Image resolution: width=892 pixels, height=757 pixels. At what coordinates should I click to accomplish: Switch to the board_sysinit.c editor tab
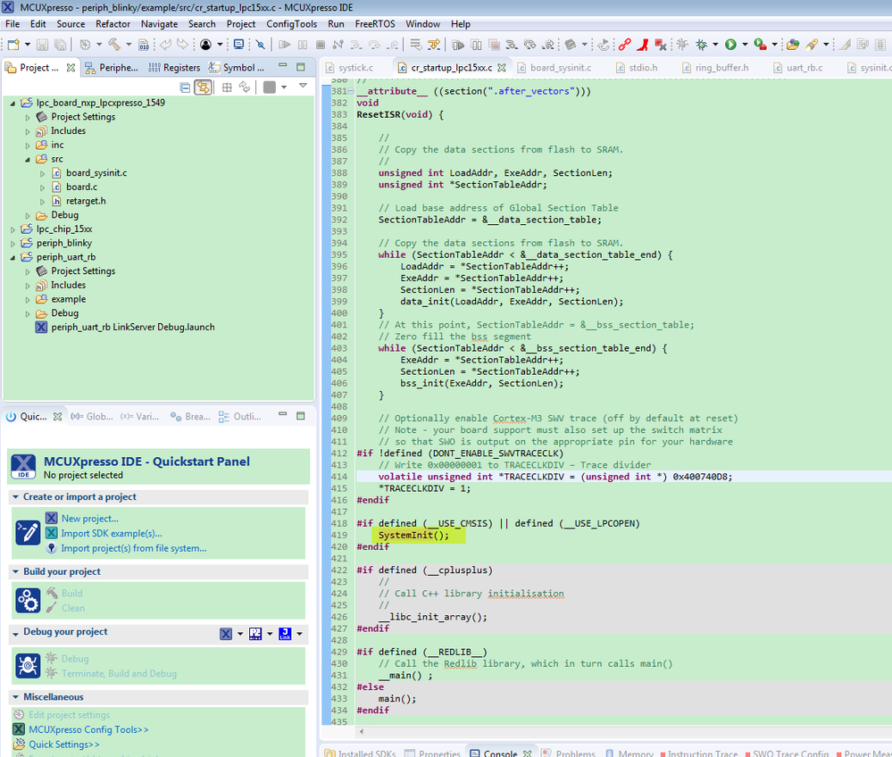560,67
